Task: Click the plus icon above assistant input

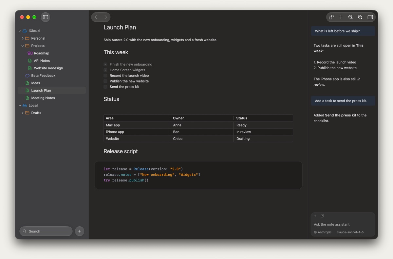Action: [315, 216]
